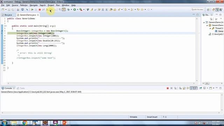Click the Forward navigation arrow icon
Image resolution: width=224 pixels, height=126 pixels.
coord(148,9)
